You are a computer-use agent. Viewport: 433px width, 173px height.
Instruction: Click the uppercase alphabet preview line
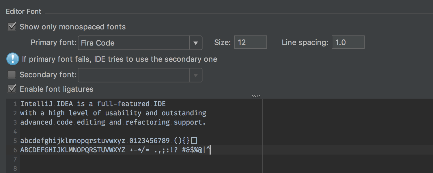click(115, 150)
